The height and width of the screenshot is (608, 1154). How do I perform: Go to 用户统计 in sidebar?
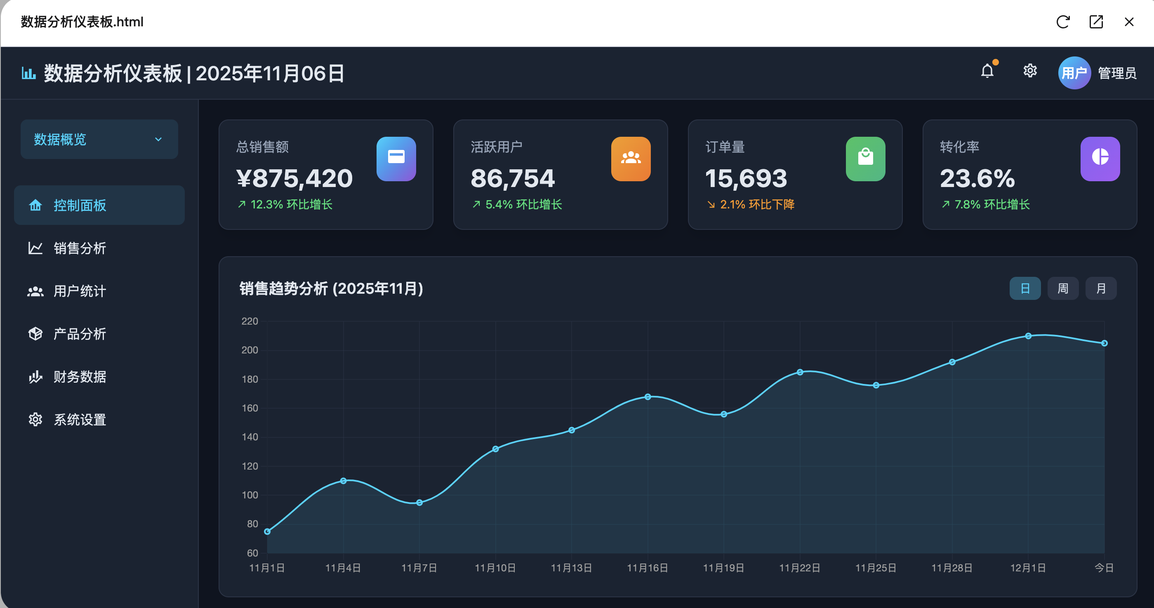(80, 291)
